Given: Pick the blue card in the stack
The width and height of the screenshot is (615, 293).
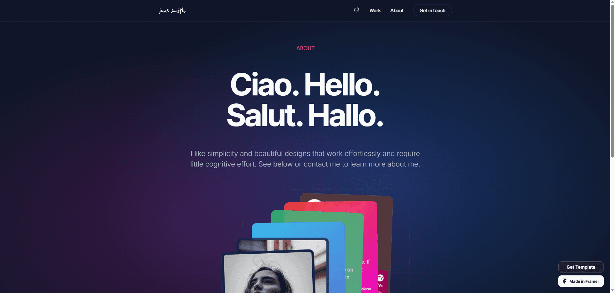Looking at the screenshot, I should point(298,231).
